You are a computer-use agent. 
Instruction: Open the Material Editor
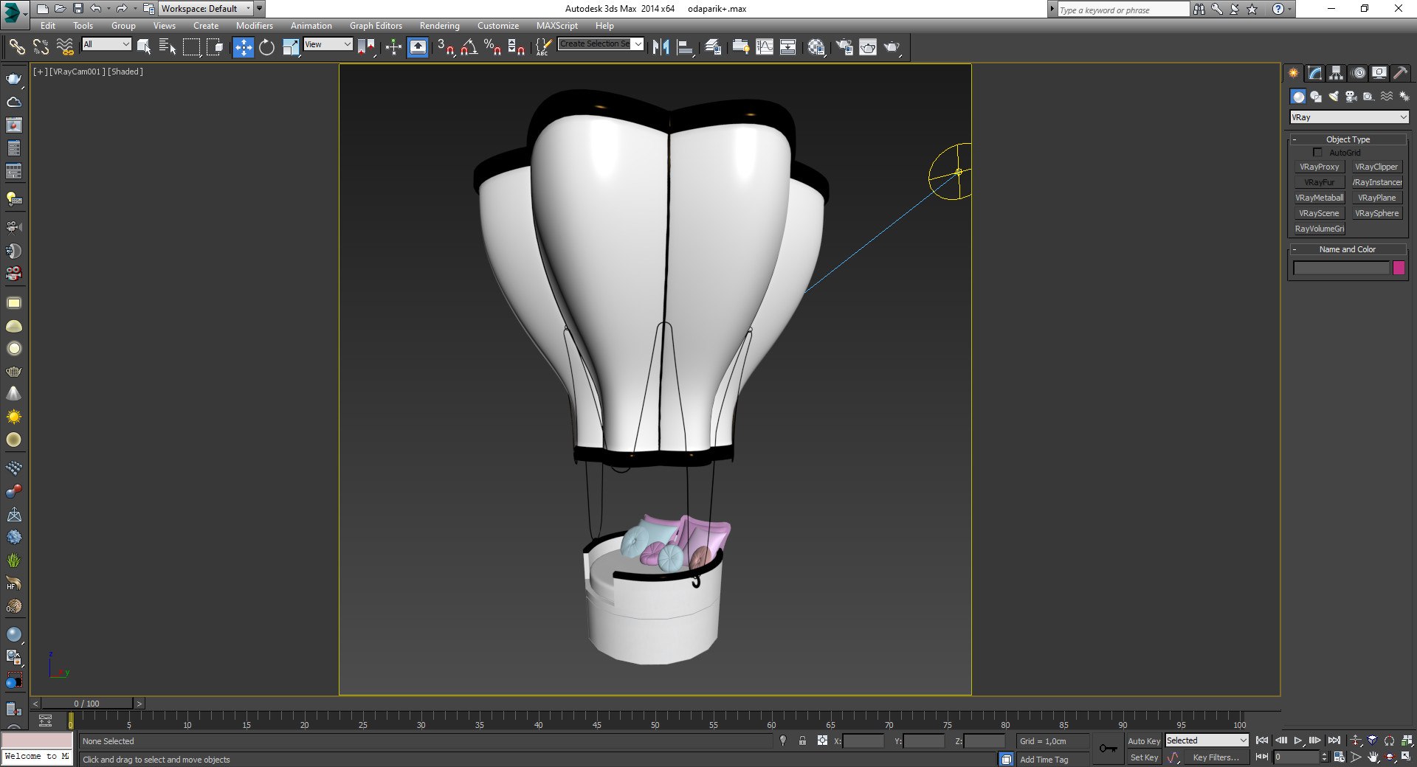point(816,47)
